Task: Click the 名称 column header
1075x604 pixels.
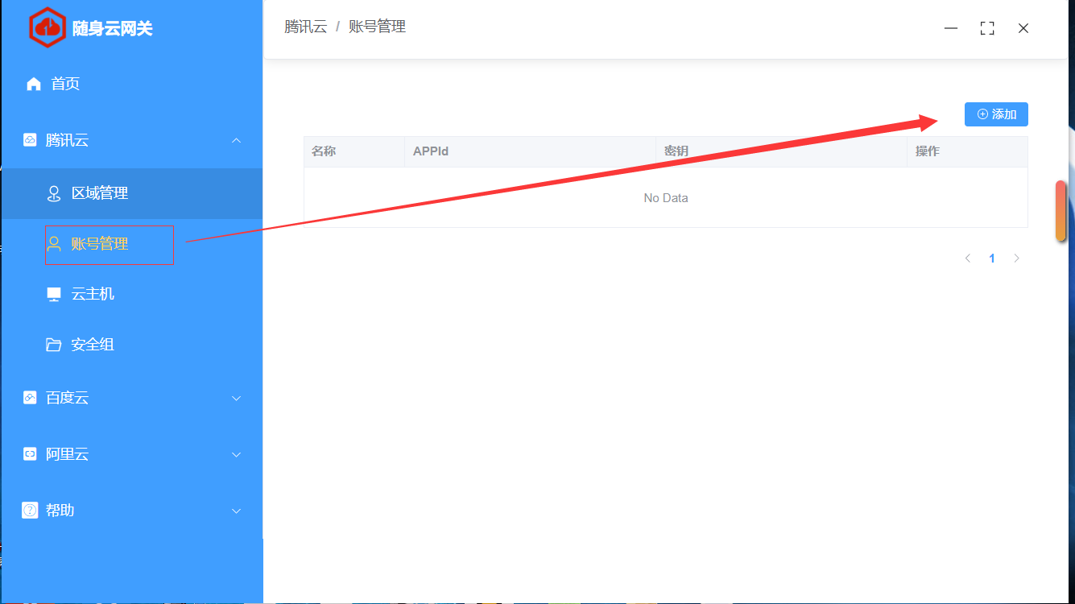Action: (x=324, y=151)
